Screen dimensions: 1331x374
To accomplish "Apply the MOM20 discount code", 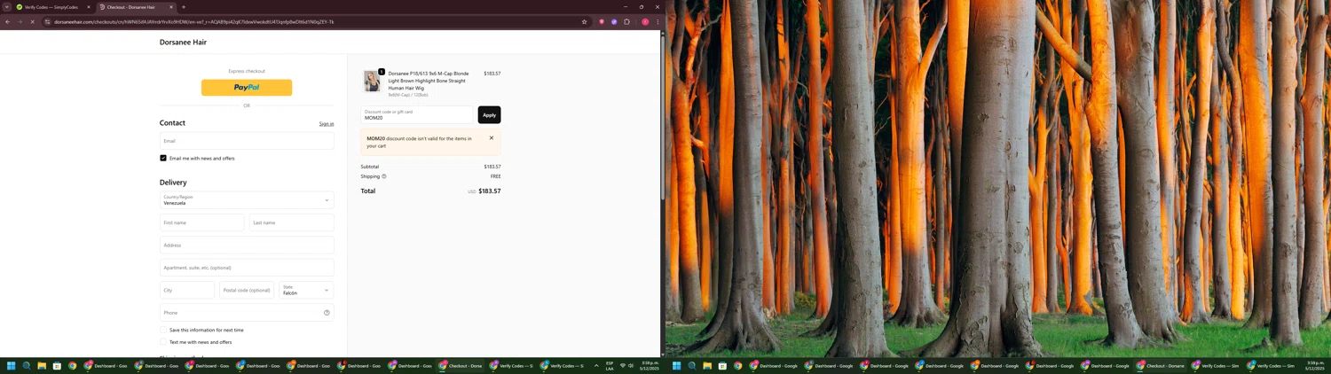I will pos(489,114).
